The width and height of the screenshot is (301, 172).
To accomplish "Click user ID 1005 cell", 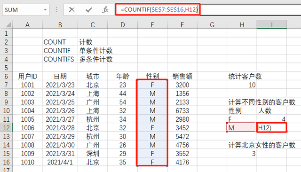I will tap(27, 119).
